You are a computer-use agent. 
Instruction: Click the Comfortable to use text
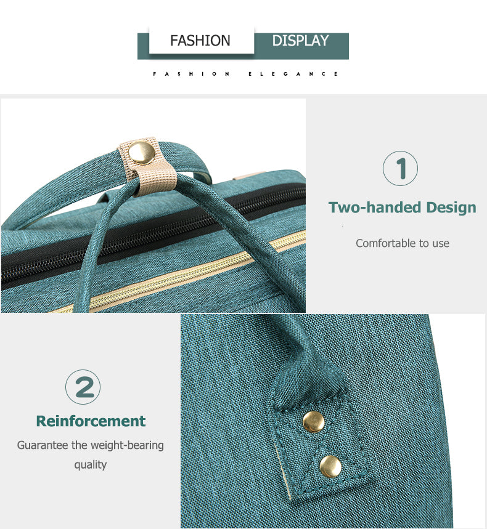coord(402,243)
